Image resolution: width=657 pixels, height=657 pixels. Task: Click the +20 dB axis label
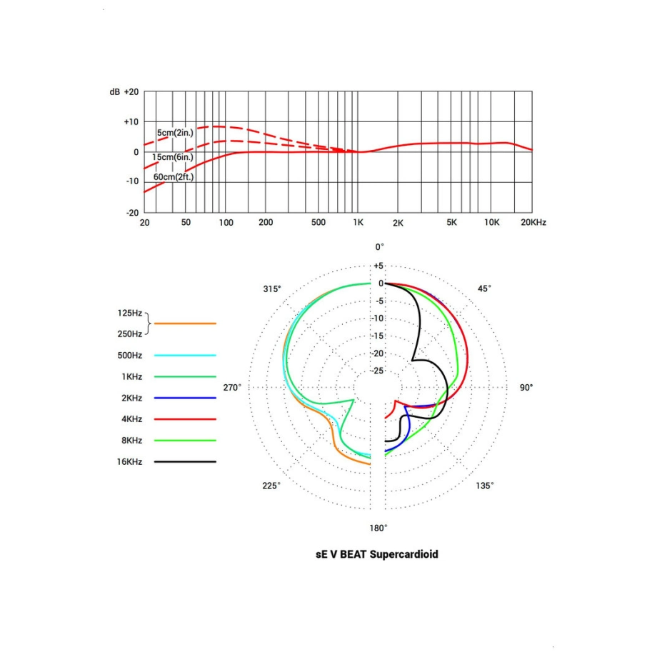[x=131, y=91]
